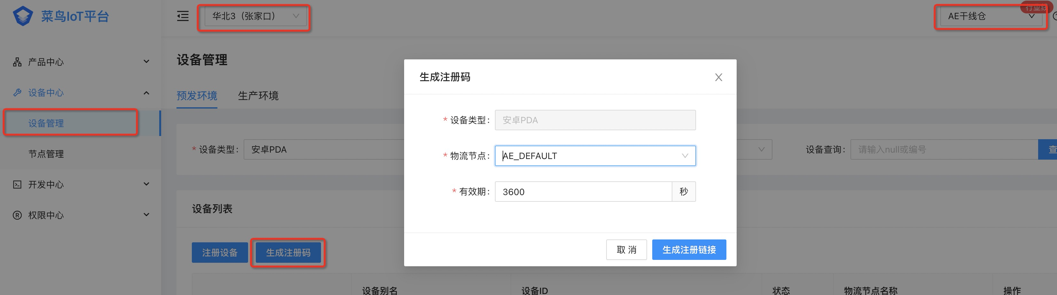Click the 有效期 input field showing 3600
The image size is (1057, 295).
583,192
